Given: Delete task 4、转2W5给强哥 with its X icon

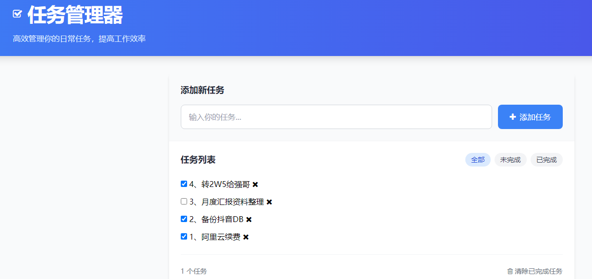Looking at the screenshot, I should pyautogui.click(x=255, y=185).
